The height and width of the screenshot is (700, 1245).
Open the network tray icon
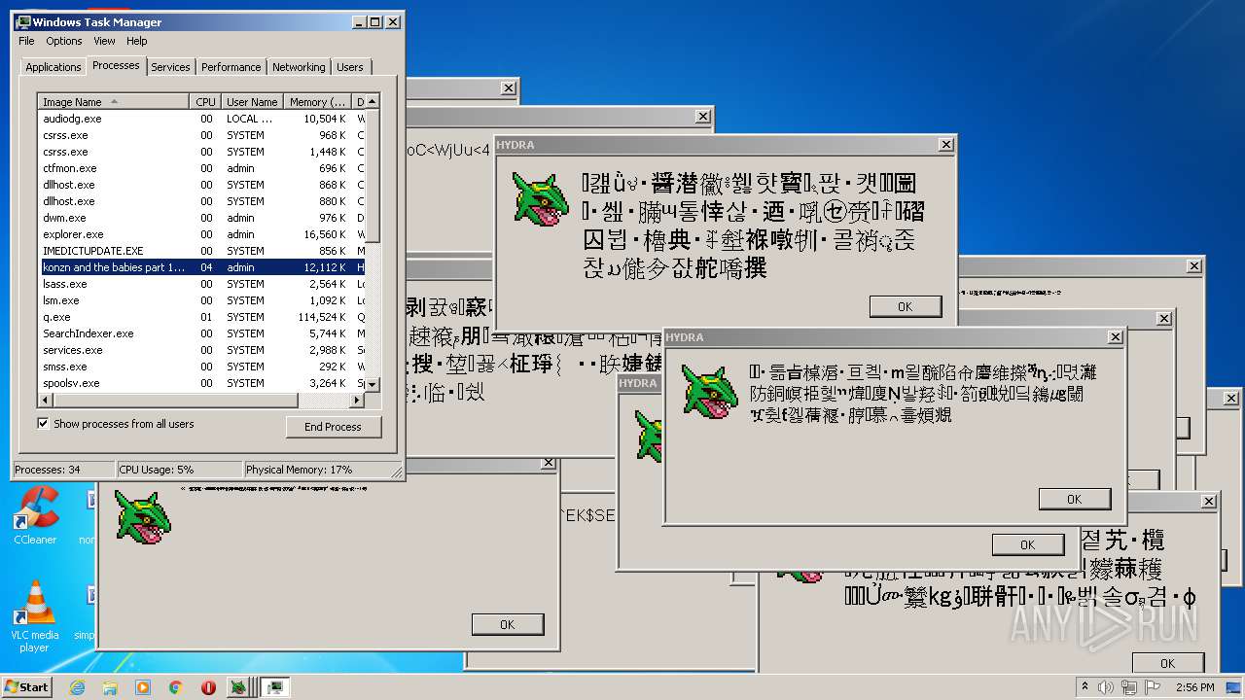pyautogui.click(x=1129, y=687)
